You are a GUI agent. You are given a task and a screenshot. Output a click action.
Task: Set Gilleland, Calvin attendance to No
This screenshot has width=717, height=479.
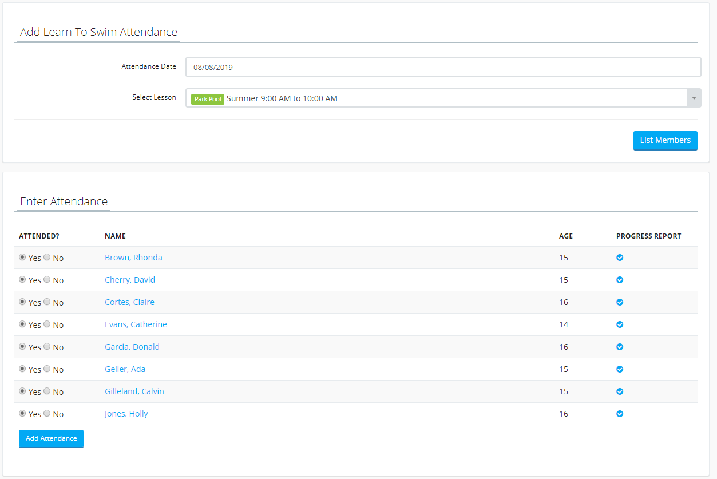pyautogui.click(x=47, y=391)
